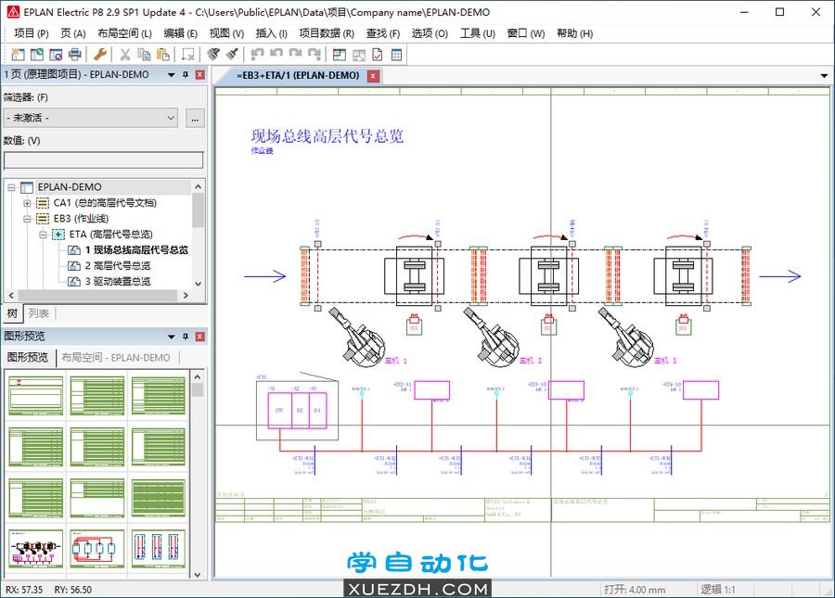Open the 工具 (U) menu

point(477,33)
